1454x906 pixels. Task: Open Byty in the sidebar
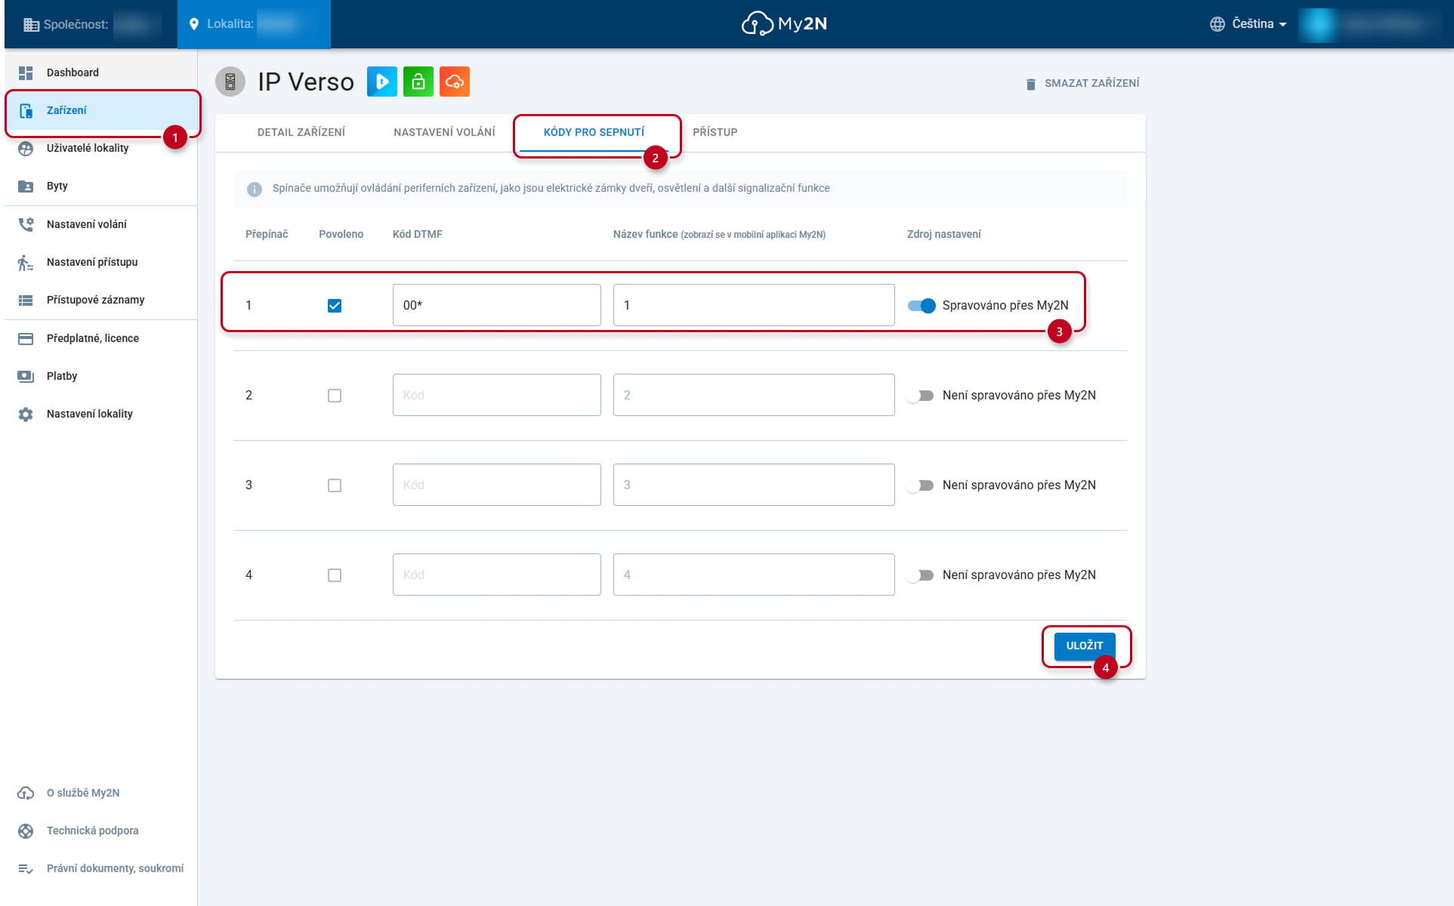point(101,186)
